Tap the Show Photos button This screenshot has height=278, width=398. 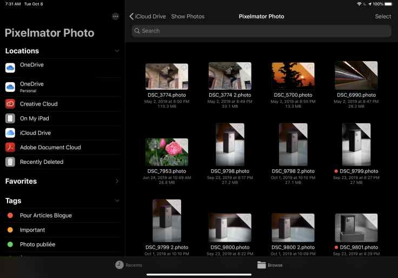[188, 17]
